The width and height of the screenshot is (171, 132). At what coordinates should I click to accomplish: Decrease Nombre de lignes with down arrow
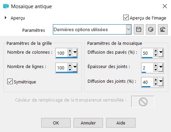point(70,69)
